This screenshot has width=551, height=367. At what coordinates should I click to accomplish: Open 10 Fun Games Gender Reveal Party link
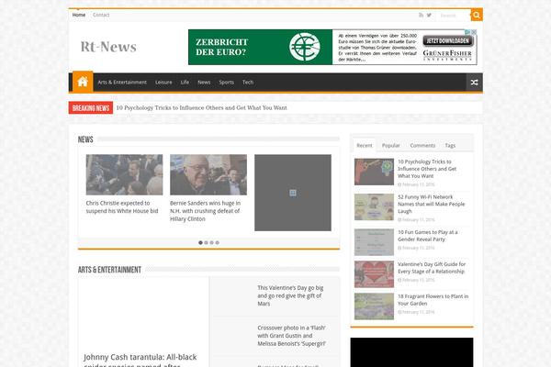point(428,235)
